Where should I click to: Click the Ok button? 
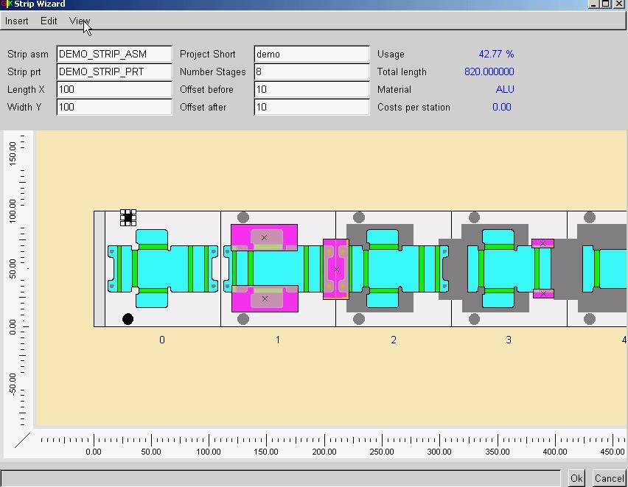(x=576, y=478)
